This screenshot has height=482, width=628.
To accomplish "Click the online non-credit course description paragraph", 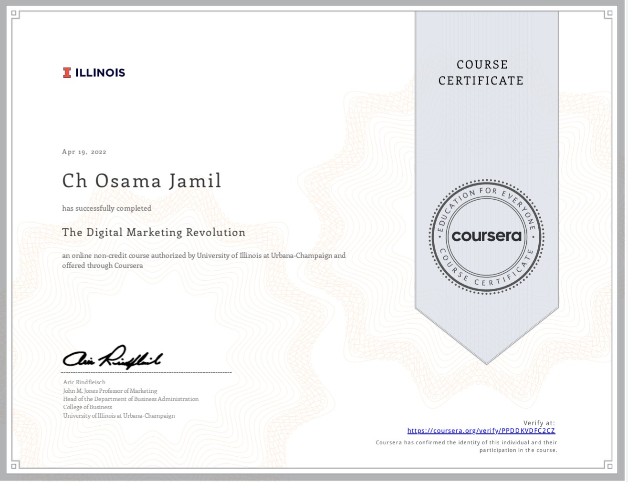I will [204, 260].
